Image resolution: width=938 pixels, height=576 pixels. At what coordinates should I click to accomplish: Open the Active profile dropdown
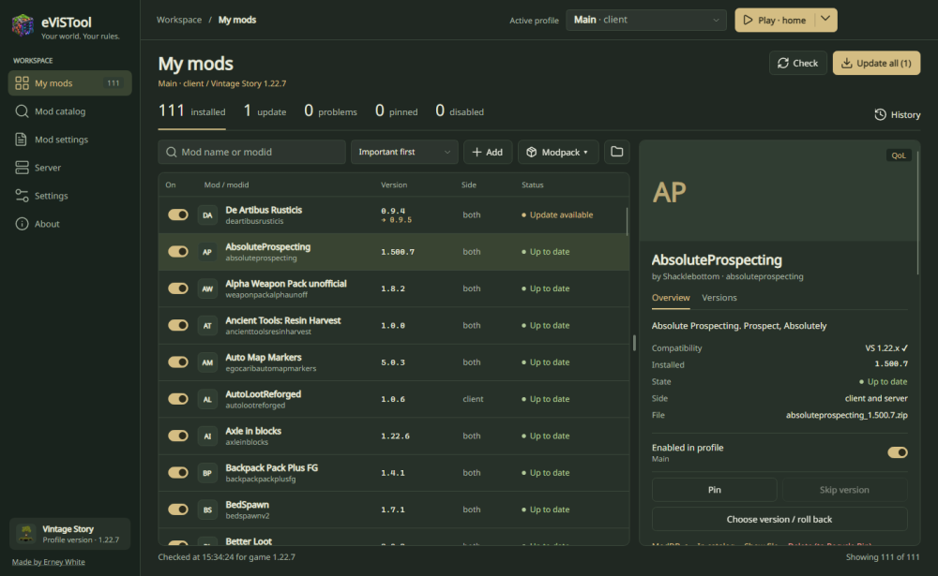point(646,20)
